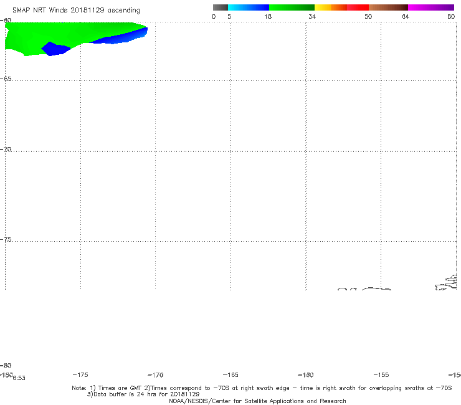
Task: Click the longitude label -170
Action: [x=156, y=374]
